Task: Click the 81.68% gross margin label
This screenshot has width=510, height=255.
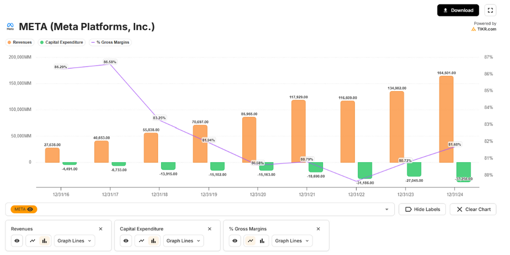Action: pyautogui.click(x=454, y=145)
